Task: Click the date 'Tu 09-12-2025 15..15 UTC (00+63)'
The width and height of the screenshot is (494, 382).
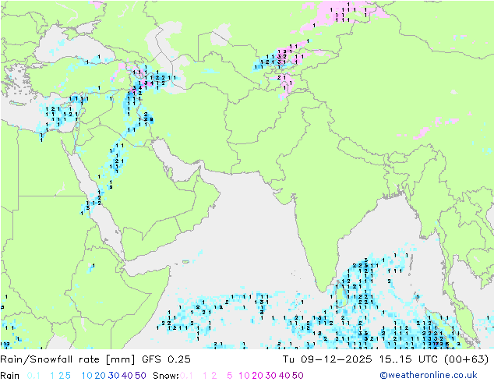Action: 386,359
